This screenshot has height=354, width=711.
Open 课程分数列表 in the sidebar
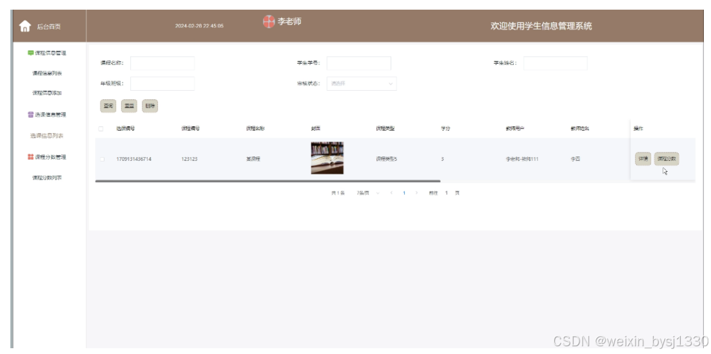pos(47,178)
